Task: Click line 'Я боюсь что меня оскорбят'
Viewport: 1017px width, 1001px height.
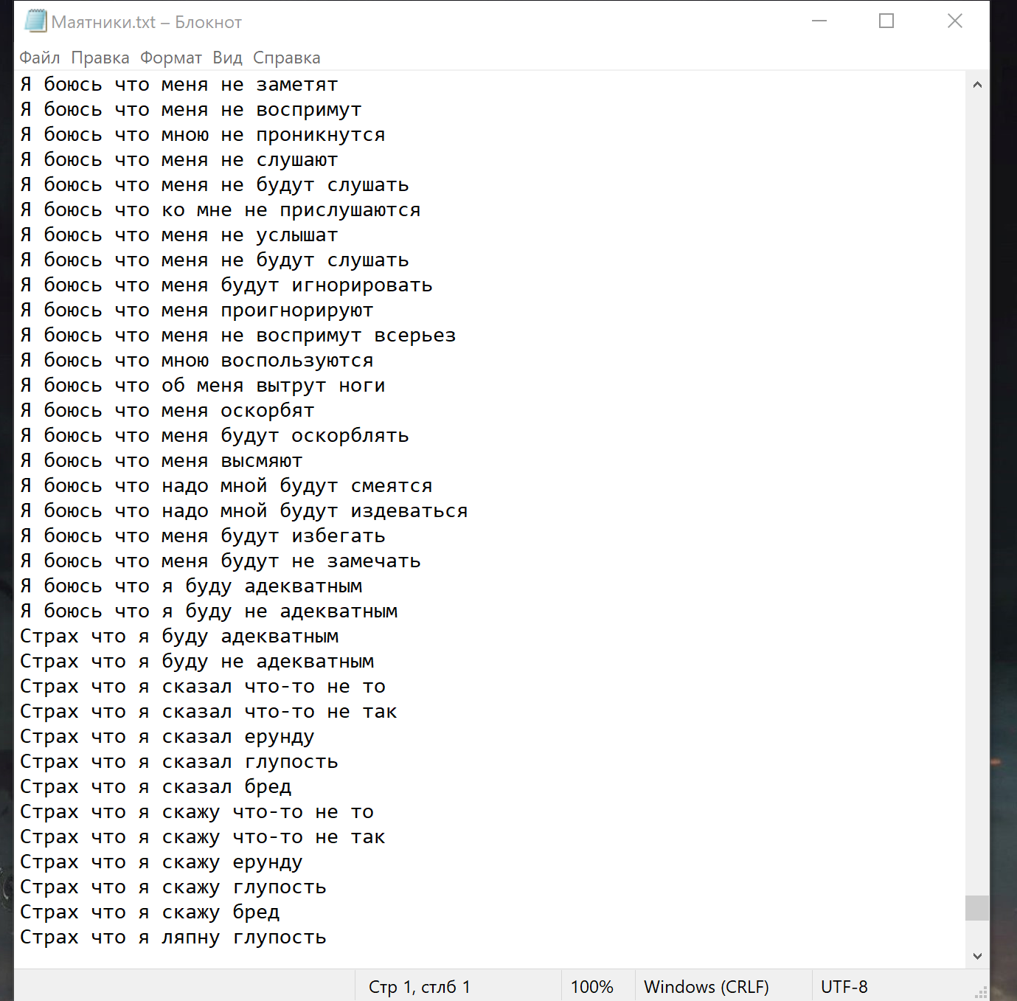Action: pos(167,411)
